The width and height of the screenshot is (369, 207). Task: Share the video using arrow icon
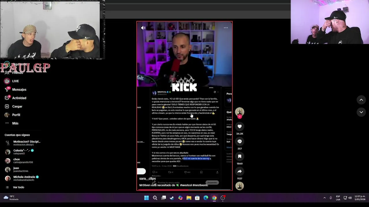click(x=240, y=171)
